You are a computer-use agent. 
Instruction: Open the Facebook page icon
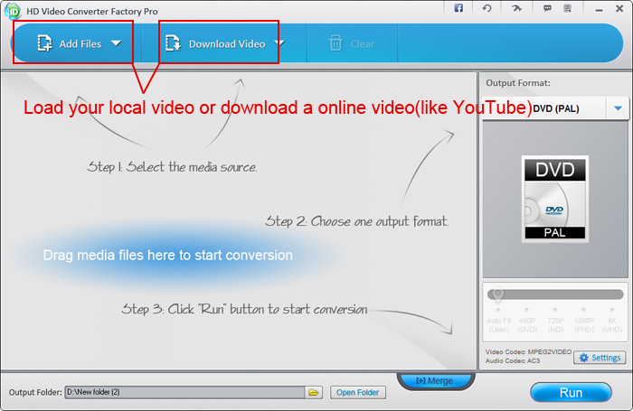[x=458, y=8]
